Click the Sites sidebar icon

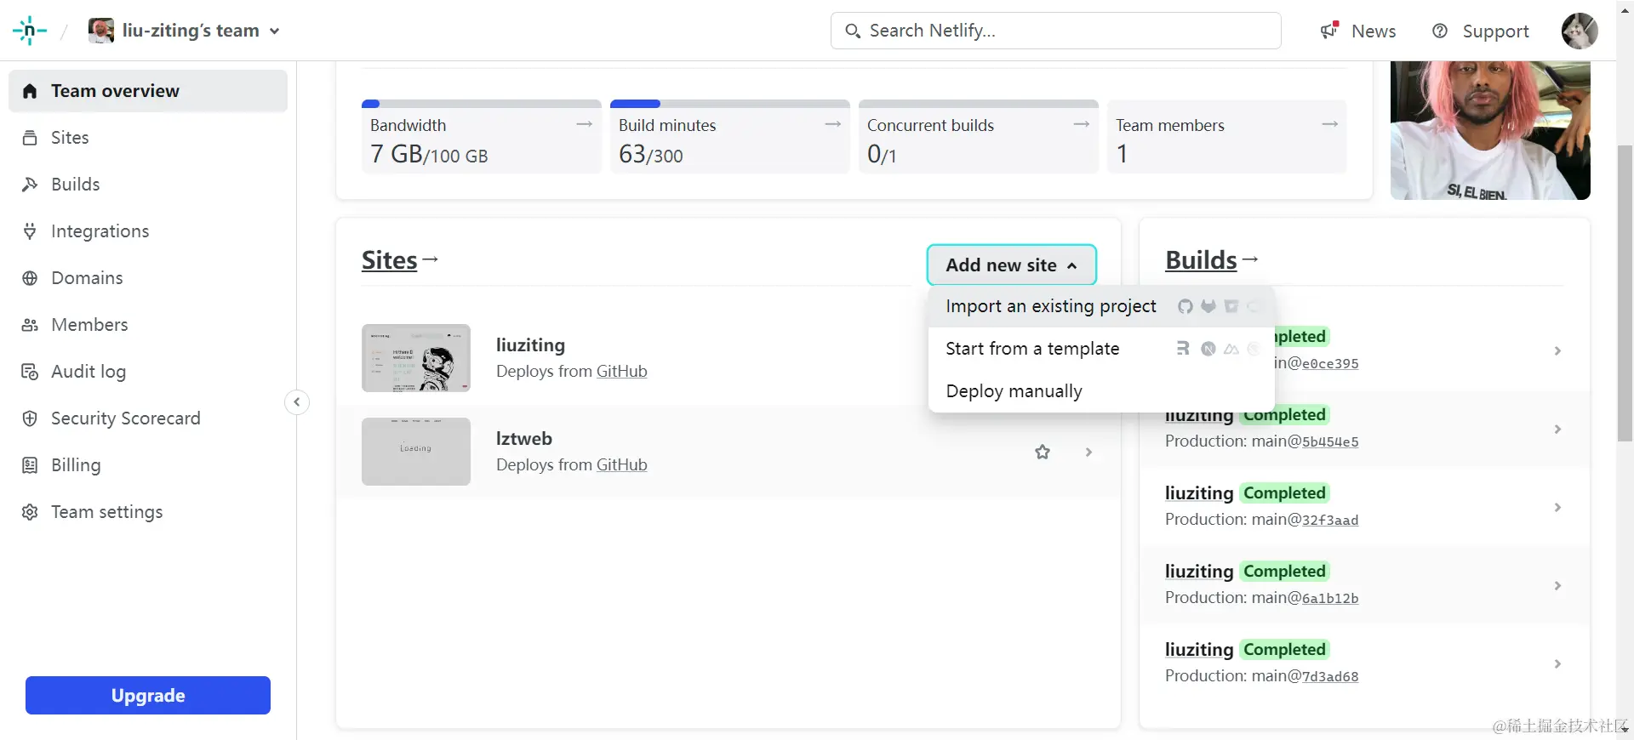(x=30, y=138)
